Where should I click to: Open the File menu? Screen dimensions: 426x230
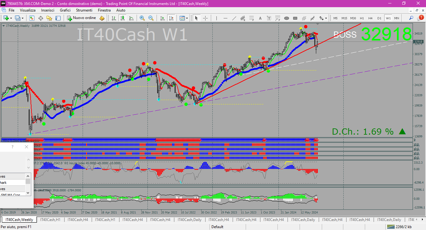point(12,10)
